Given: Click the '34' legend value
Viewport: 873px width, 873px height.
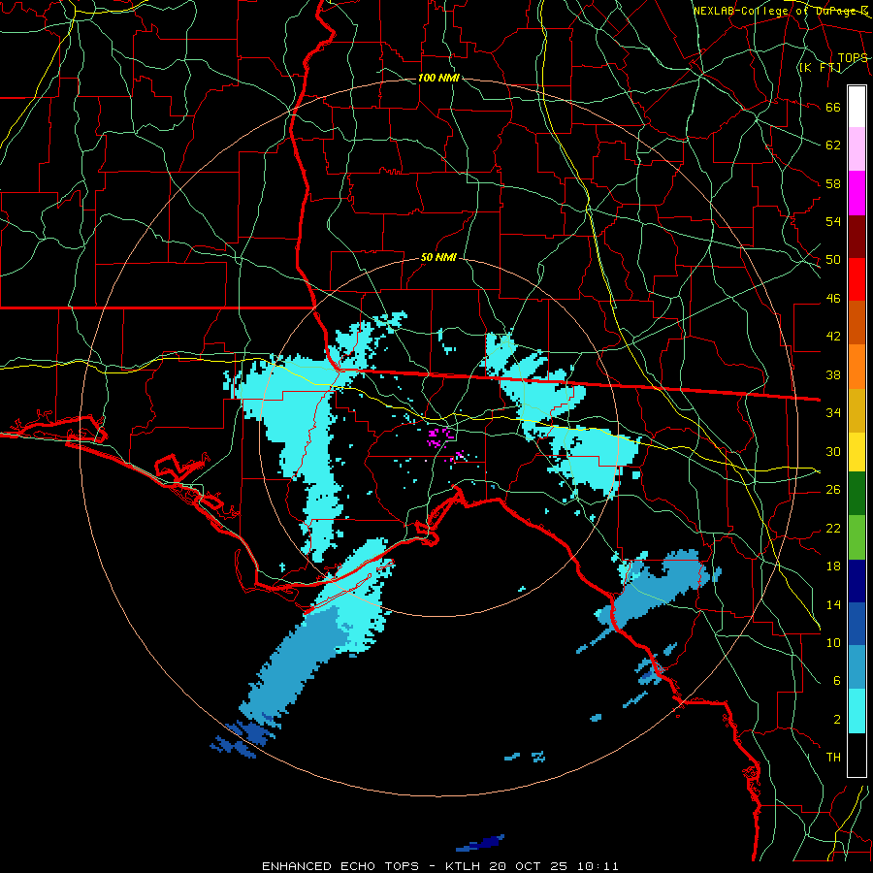Looking at the screenshot, I should 833,412.
